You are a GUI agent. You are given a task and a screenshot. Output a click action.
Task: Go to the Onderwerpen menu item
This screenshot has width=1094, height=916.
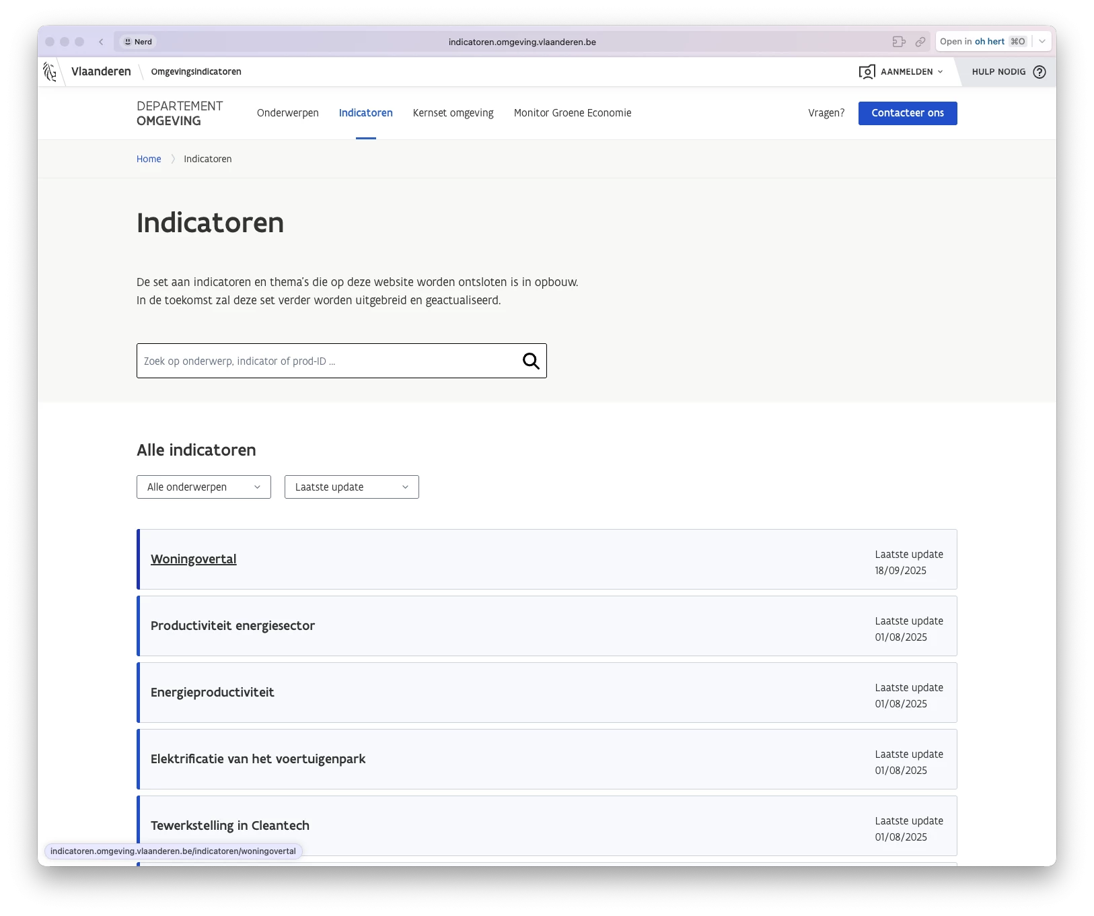tap(287, 113)
